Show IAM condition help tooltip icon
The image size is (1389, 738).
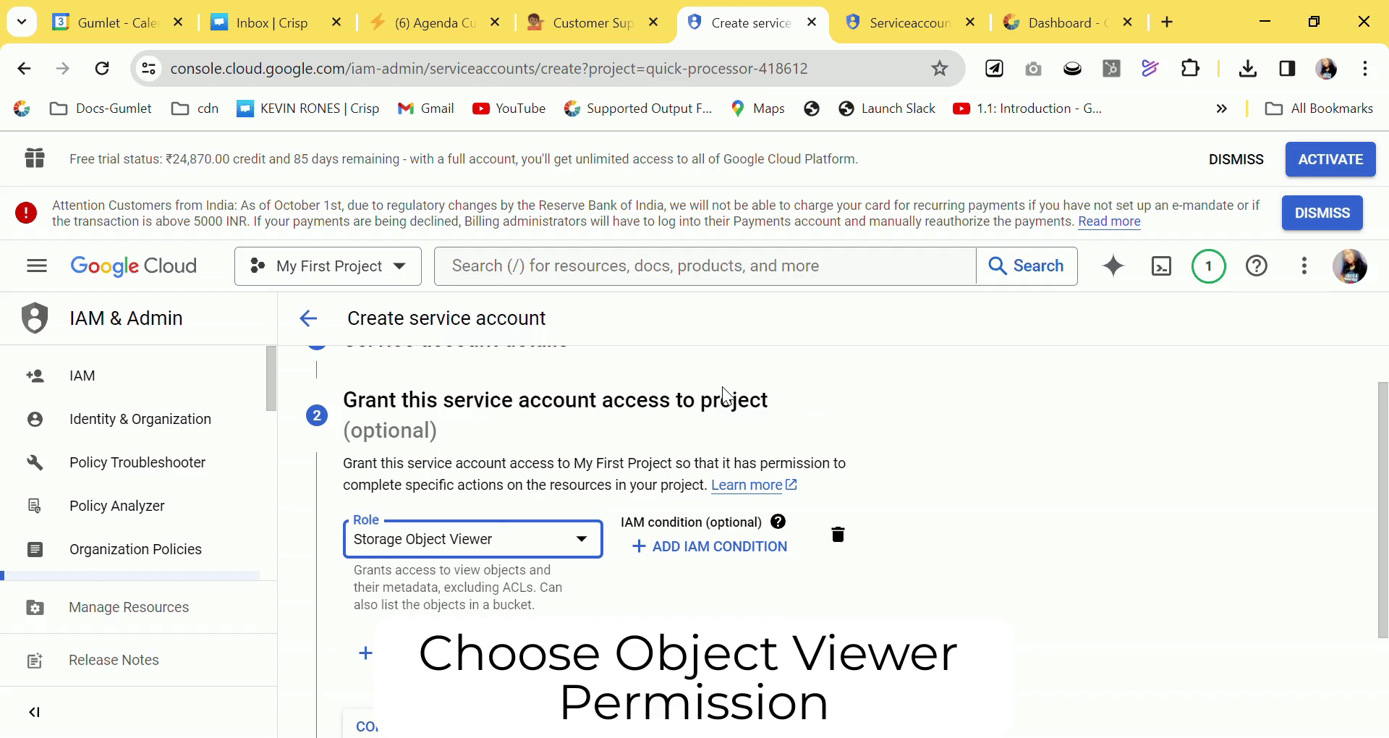(x=778, y=522)
